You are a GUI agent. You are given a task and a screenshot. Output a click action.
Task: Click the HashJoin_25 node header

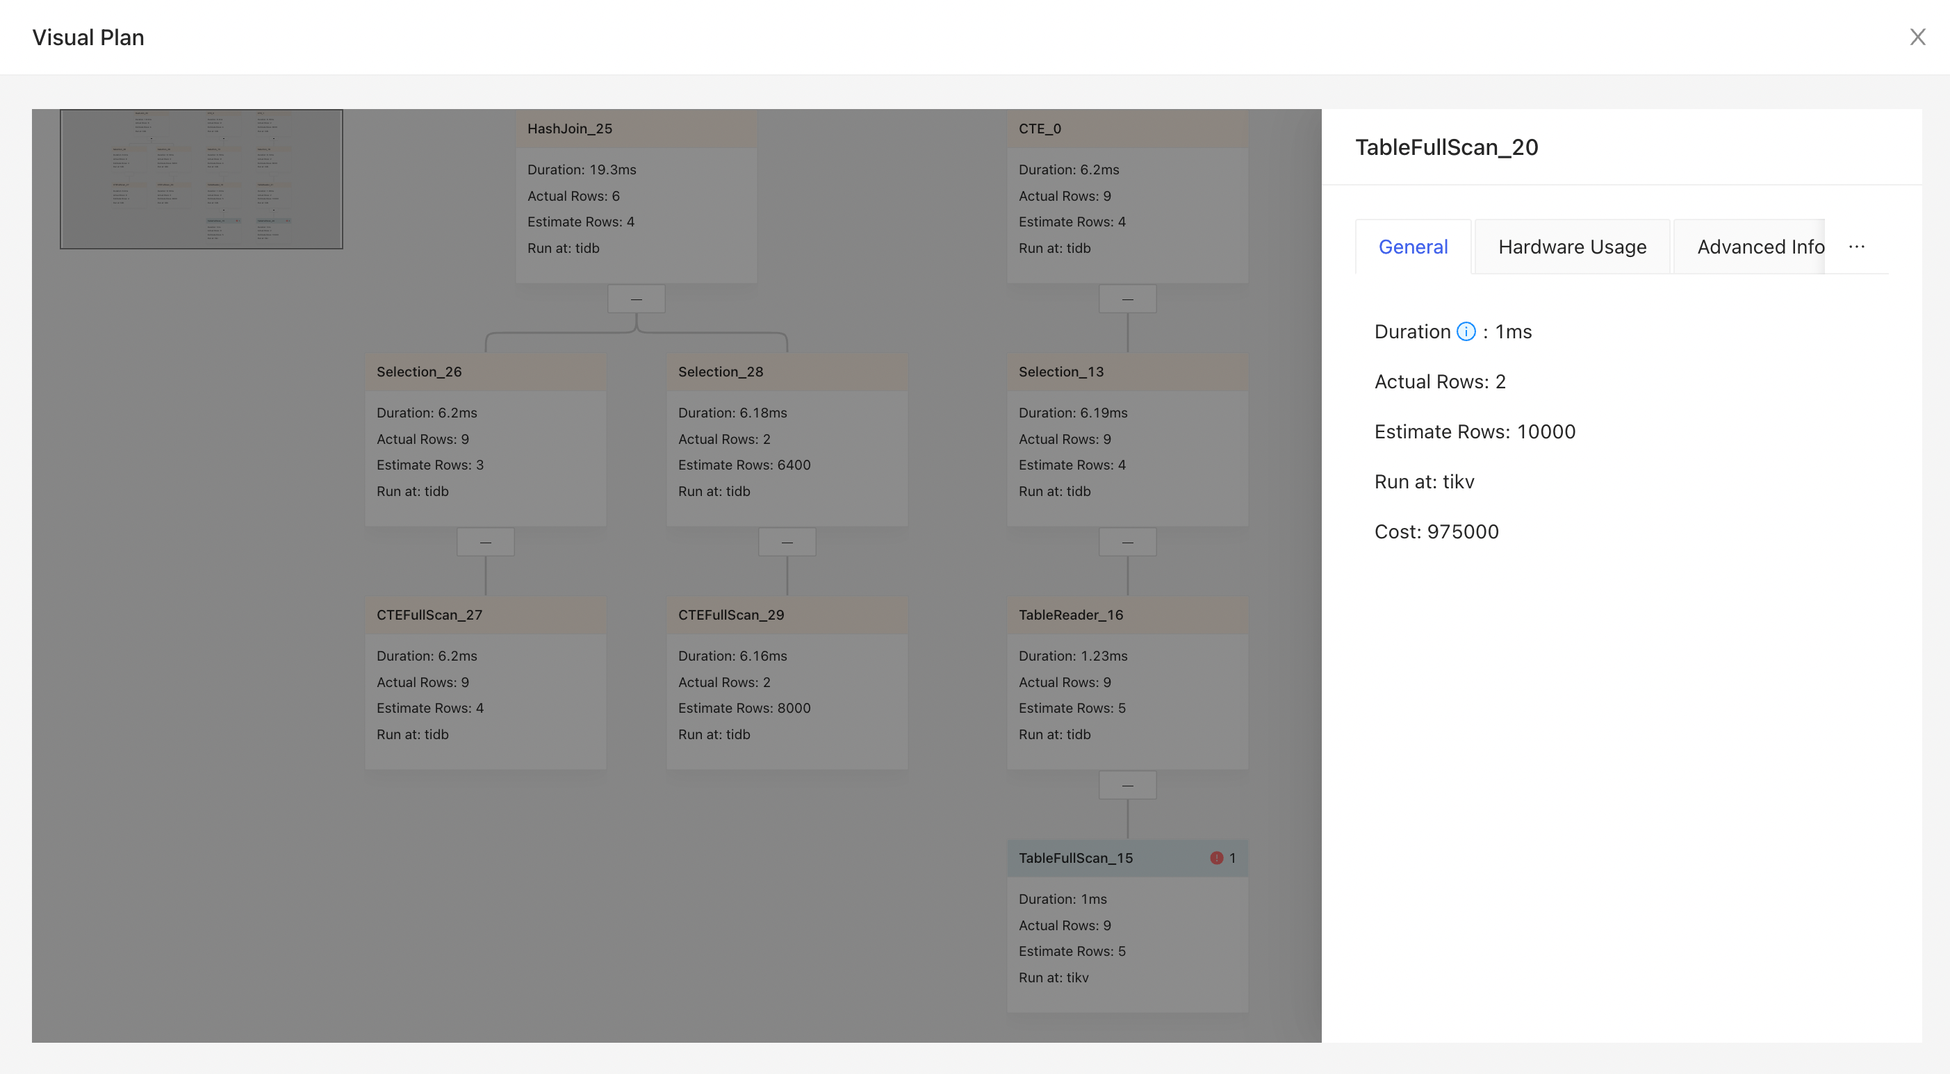point(636,129)
